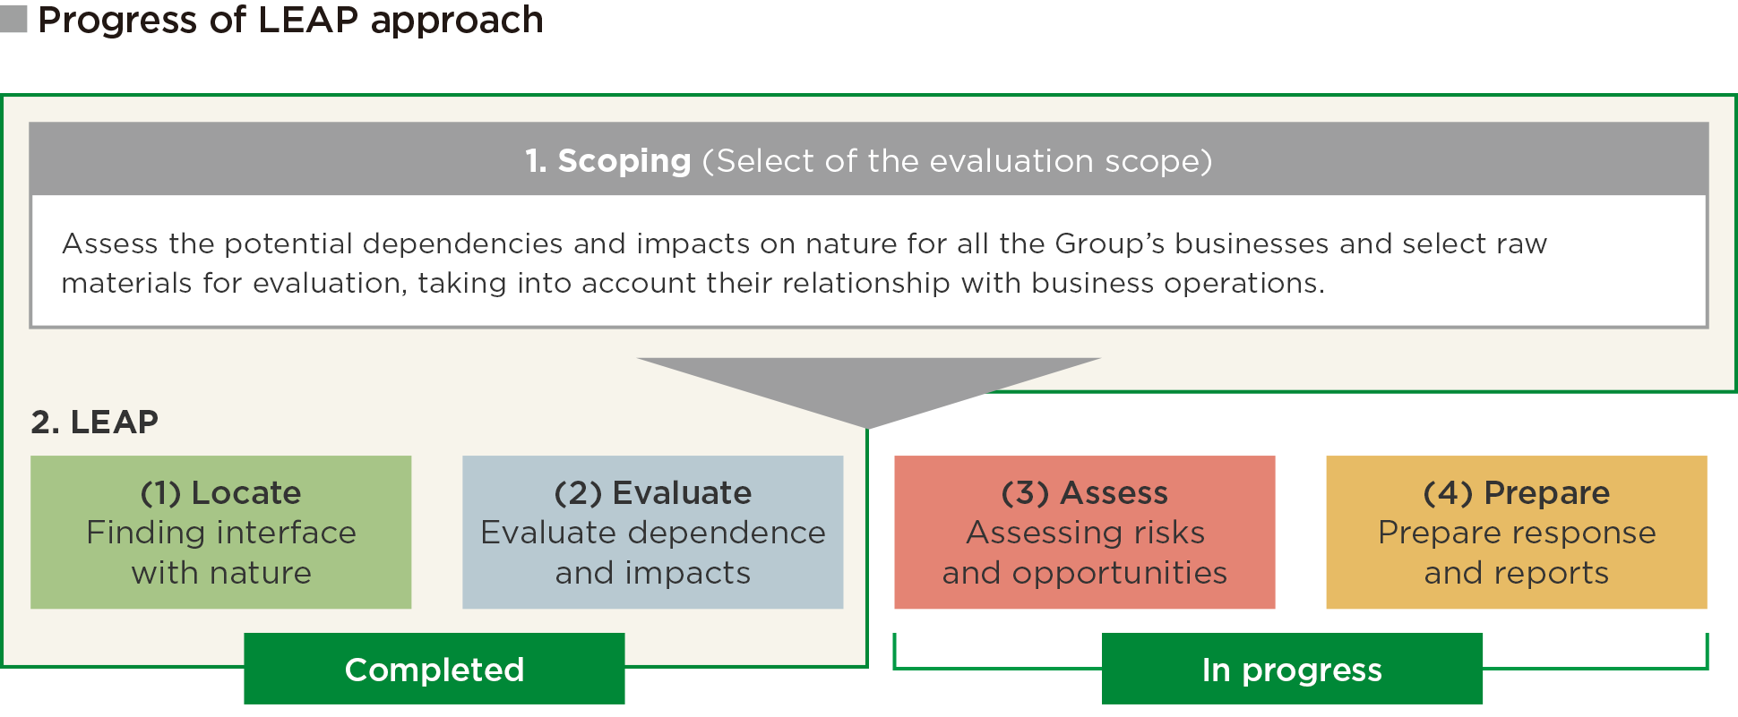
Task: Click the Evaluate dependence and impacts text
Action: pos(653,552)
